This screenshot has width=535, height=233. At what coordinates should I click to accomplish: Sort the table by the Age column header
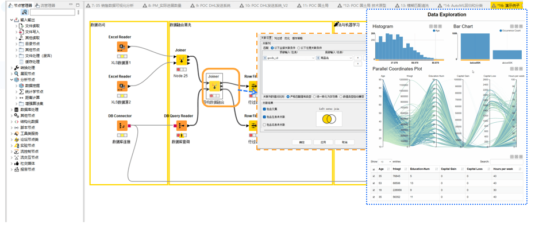384,169
